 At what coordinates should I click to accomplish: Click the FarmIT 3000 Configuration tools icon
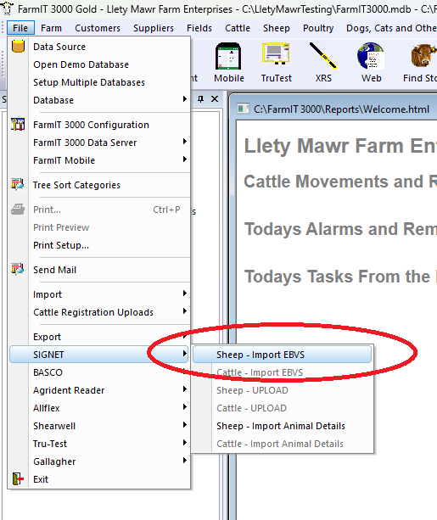(18, 125)
